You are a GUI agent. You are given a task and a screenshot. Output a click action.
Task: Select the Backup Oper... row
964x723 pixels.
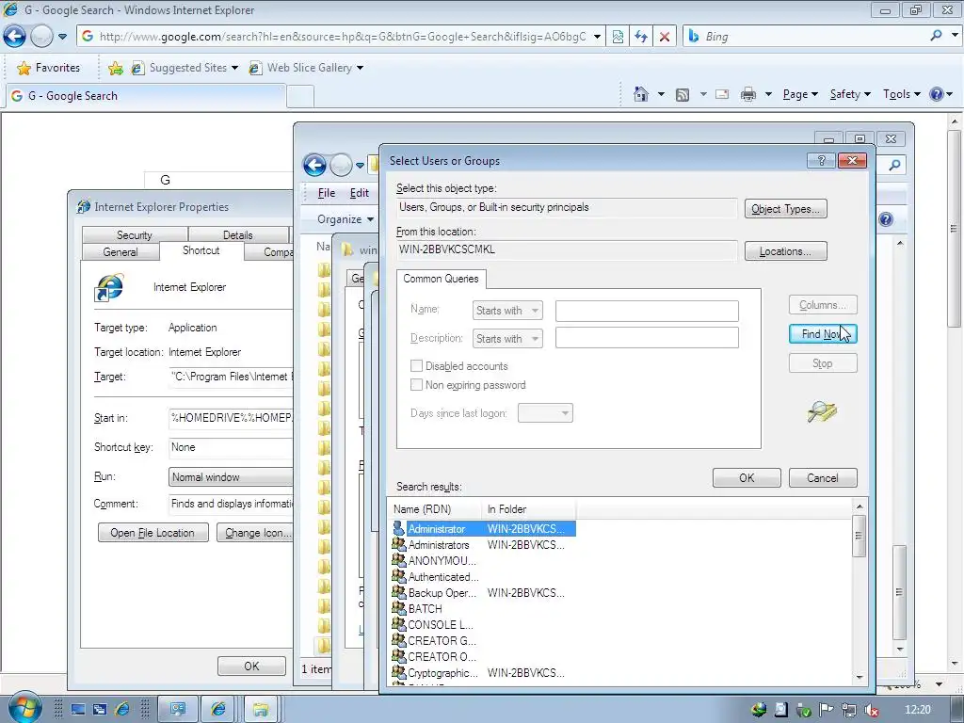[484, 593]
